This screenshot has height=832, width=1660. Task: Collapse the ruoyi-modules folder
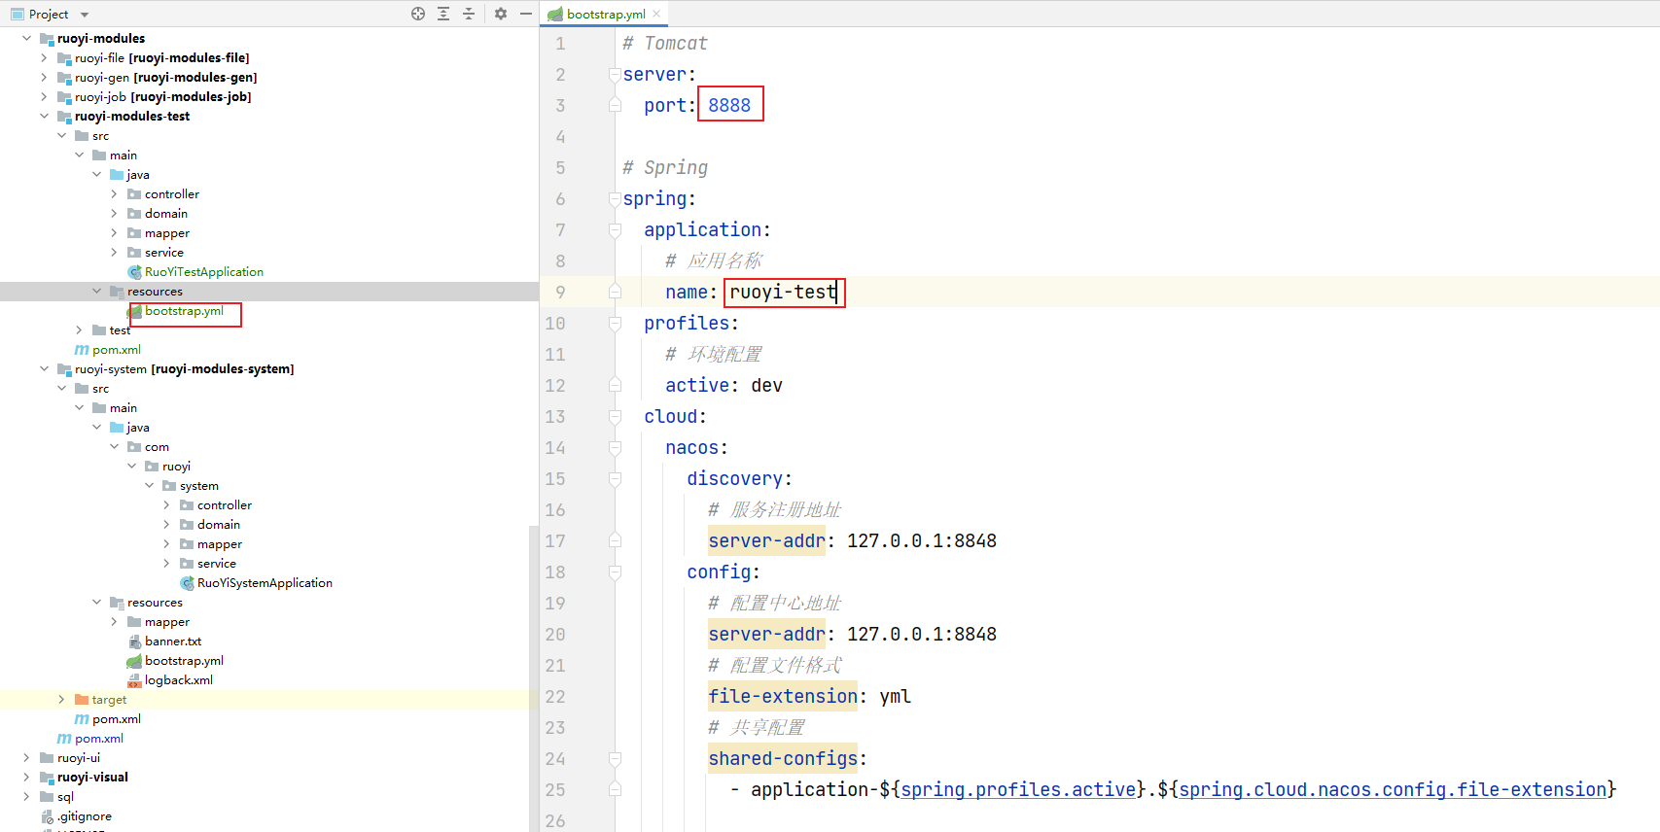click(x=26, y=38)
